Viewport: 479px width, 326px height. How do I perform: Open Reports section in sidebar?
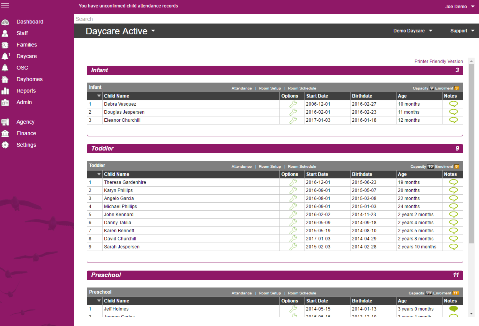[x=26, y=91]
